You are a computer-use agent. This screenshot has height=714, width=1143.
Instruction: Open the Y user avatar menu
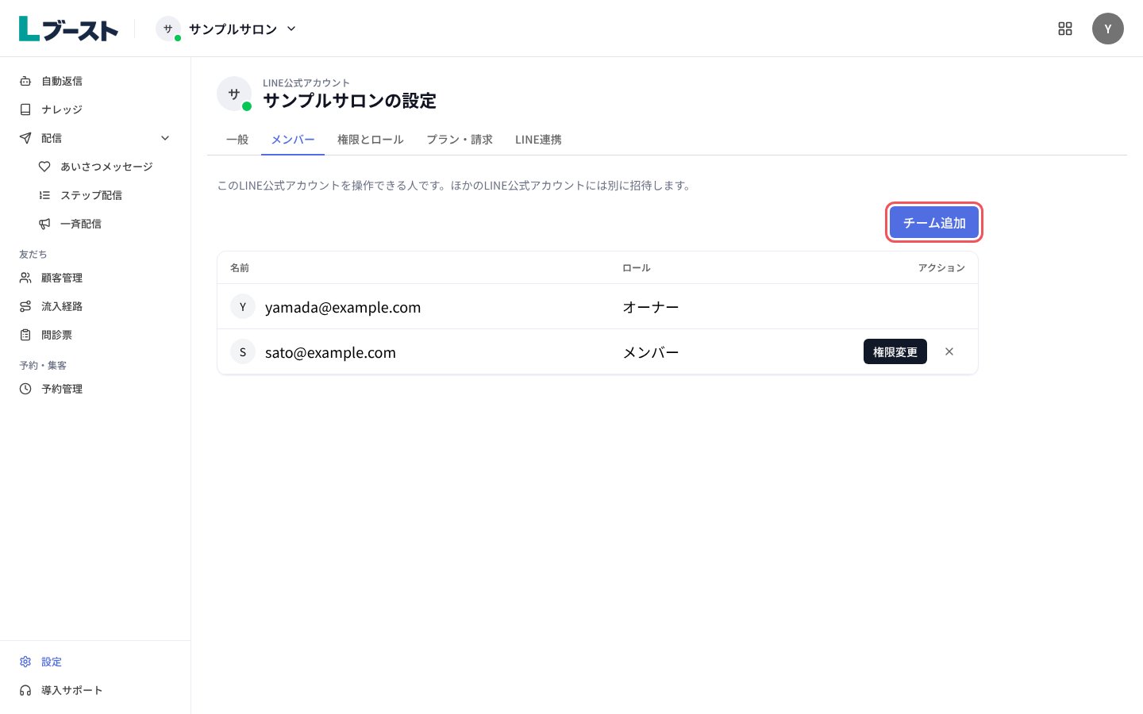(x=1108, y=29)
